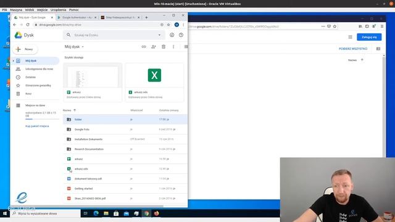Image resolution: width=395 pixels, height=222 pixels.
Task: Click the bookmark star in Chrome address bar
Action: pos(168,25)
